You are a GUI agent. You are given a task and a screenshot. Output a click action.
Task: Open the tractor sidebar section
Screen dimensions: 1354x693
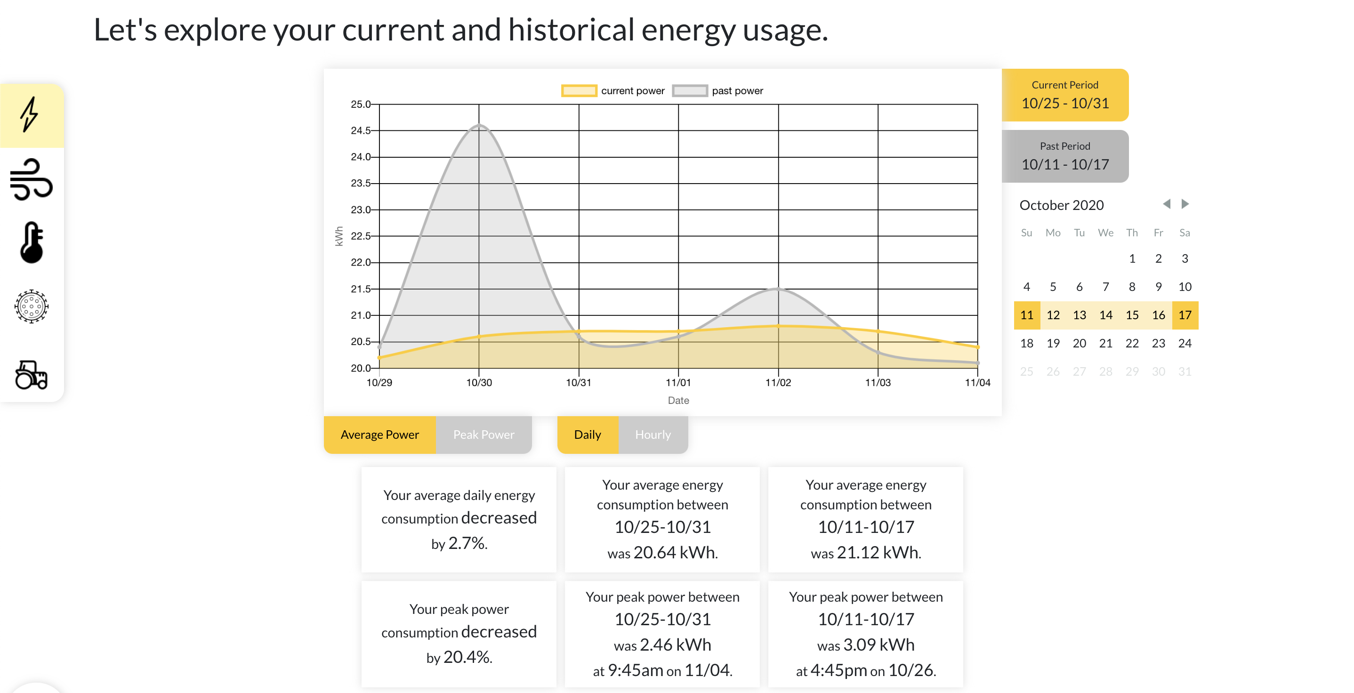32,374
